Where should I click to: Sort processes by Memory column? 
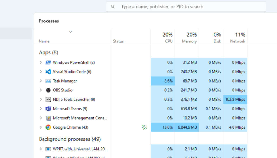pos(187,37)
